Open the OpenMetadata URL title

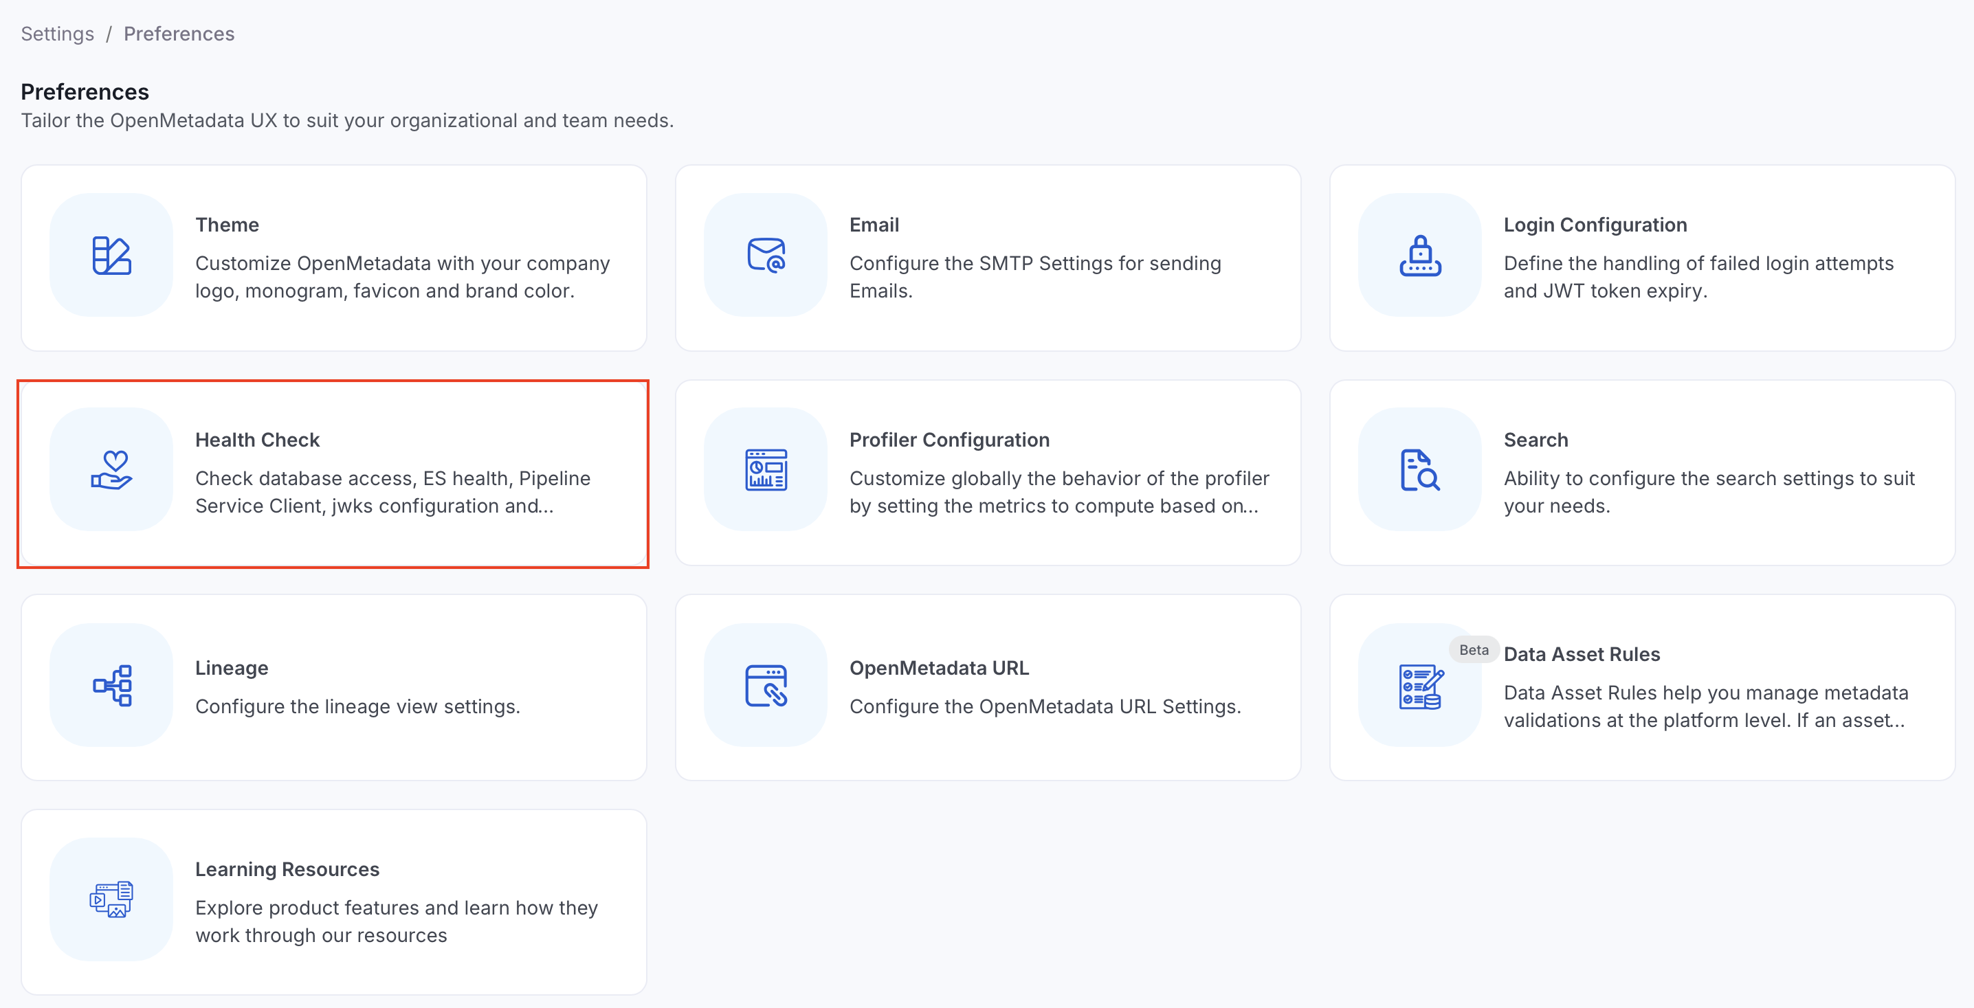coord(940,668)
